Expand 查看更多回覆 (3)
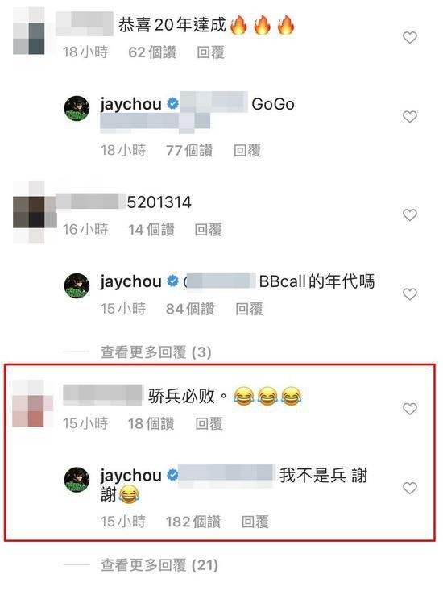The height and width of the screenshot is (591, 443). [155, 352]
